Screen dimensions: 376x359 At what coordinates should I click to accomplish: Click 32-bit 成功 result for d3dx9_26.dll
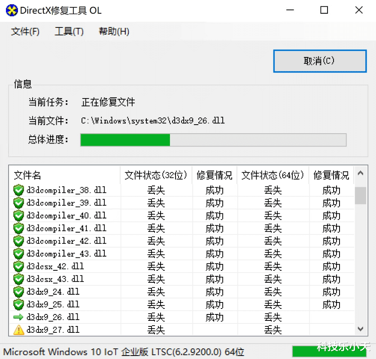pyautogui.click(x=214, y=317)
